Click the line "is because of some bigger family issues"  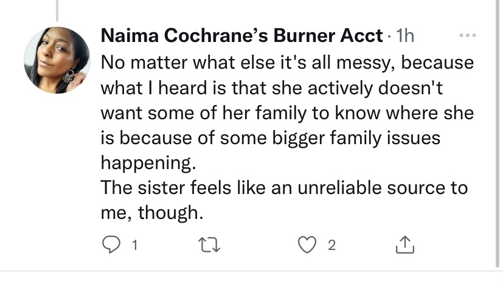[269, 138]
